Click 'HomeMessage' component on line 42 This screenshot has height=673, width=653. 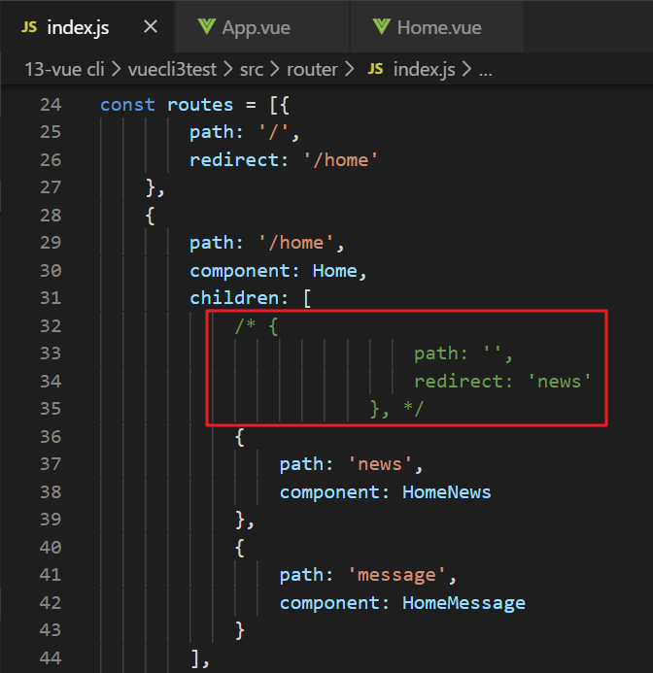click(464, 603)
